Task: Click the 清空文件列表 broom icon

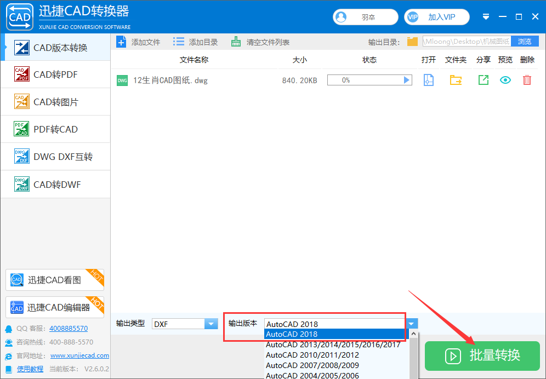Action: pos(236,42)
